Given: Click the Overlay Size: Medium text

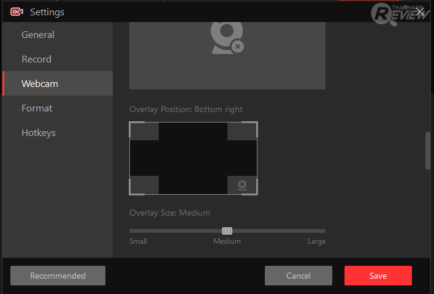Looking at the screenshot, I should click(170, 213).
